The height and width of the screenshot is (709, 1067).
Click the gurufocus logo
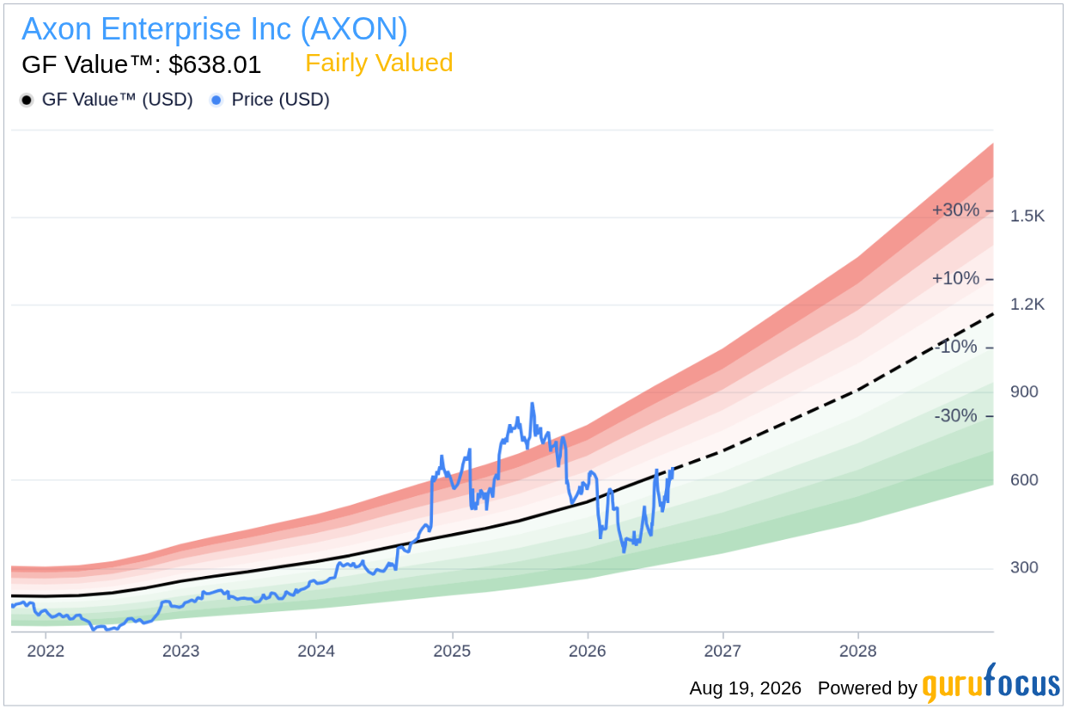(x=991, y=684)
